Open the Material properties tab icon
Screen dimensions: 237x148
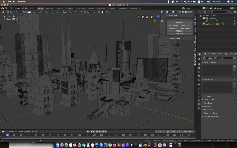[199, 108]
